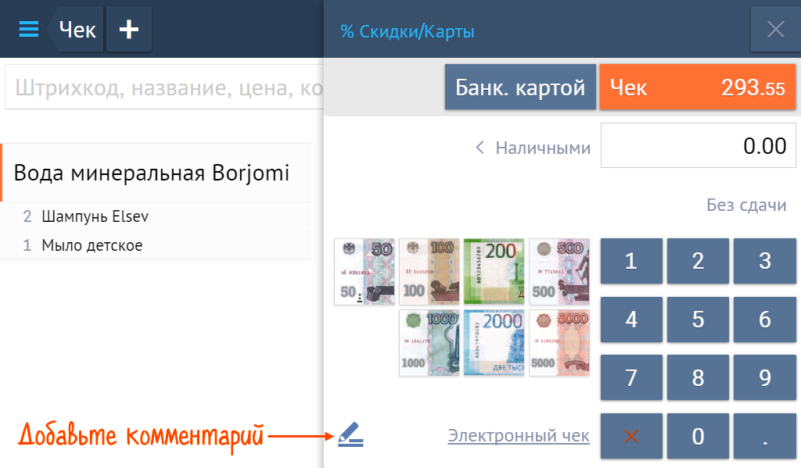Open the hamburger main menu

pyautogui.click(x=28, y=30)
